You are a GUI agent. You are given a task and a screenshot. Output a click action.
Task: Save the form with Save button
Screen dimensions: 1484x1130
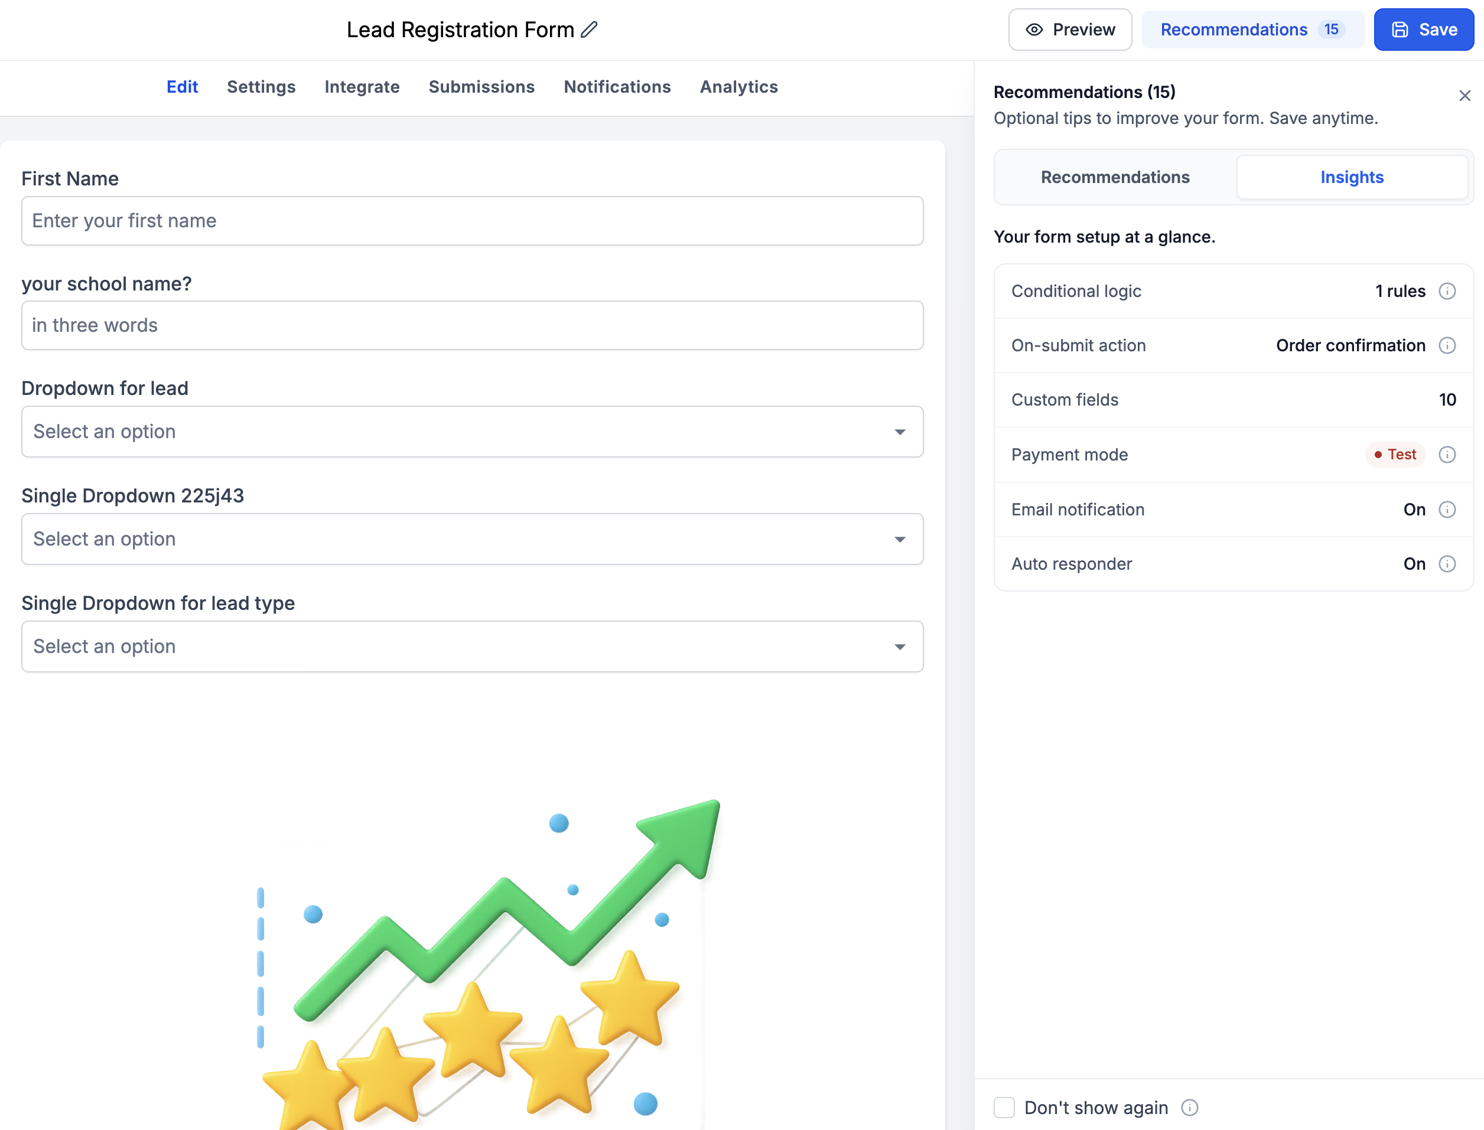point(1424,30)
